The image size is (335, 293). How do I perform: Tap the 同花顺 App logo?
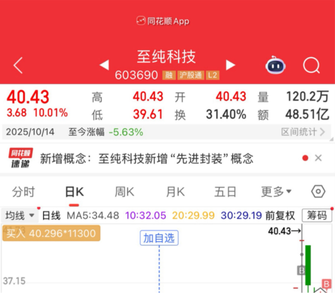click(163, 21)
